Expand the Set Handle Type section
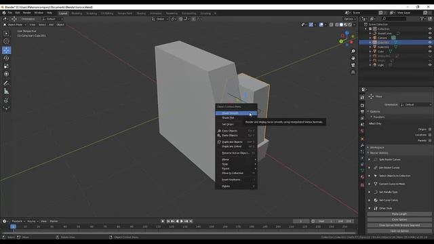This screenshot has height=244, width=434. click(x=369, y=192)
